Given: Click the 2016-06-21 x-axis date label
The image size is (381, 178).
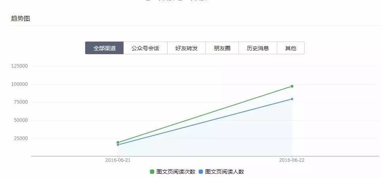Looking at the screenshot, I should click(x=118, y=160).
